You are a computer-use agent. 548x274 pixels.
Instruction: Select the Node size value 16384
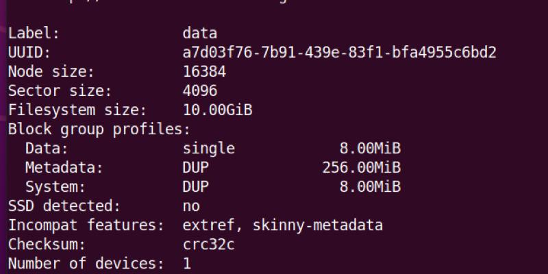click(x=204, y=71)
